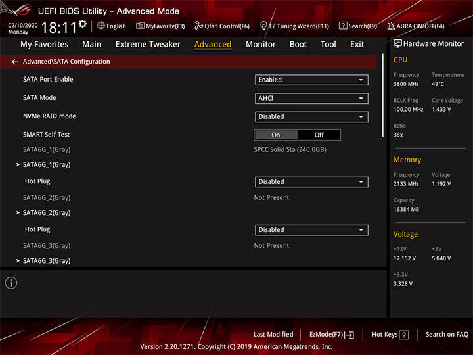
Task: Switch to Boot tab
Action: pyautogui.click(x=298, y=45)
